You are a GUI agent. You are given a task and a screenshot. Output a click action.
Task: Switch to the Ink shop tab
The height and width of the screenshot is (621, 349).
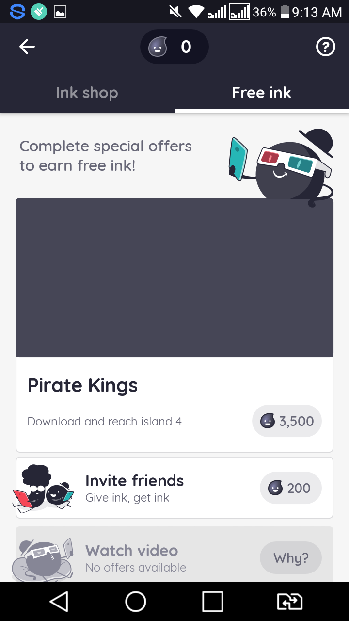[x=87, y=93]
